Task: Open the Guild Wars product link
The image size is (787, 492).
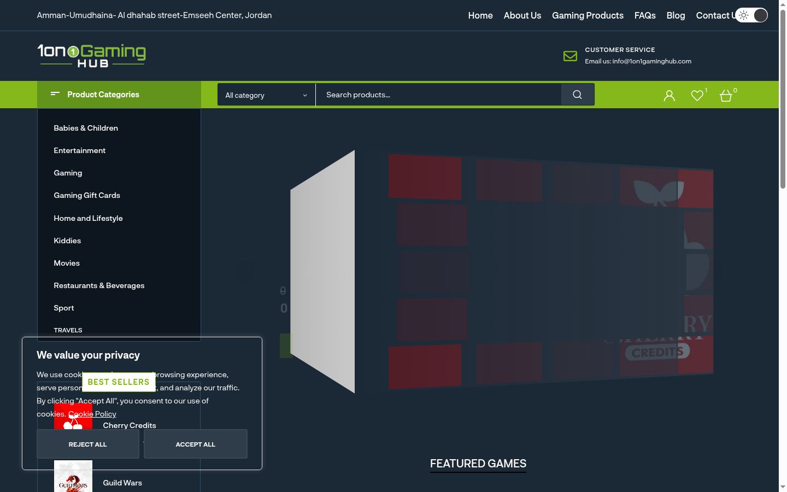Action: point(122,483)
